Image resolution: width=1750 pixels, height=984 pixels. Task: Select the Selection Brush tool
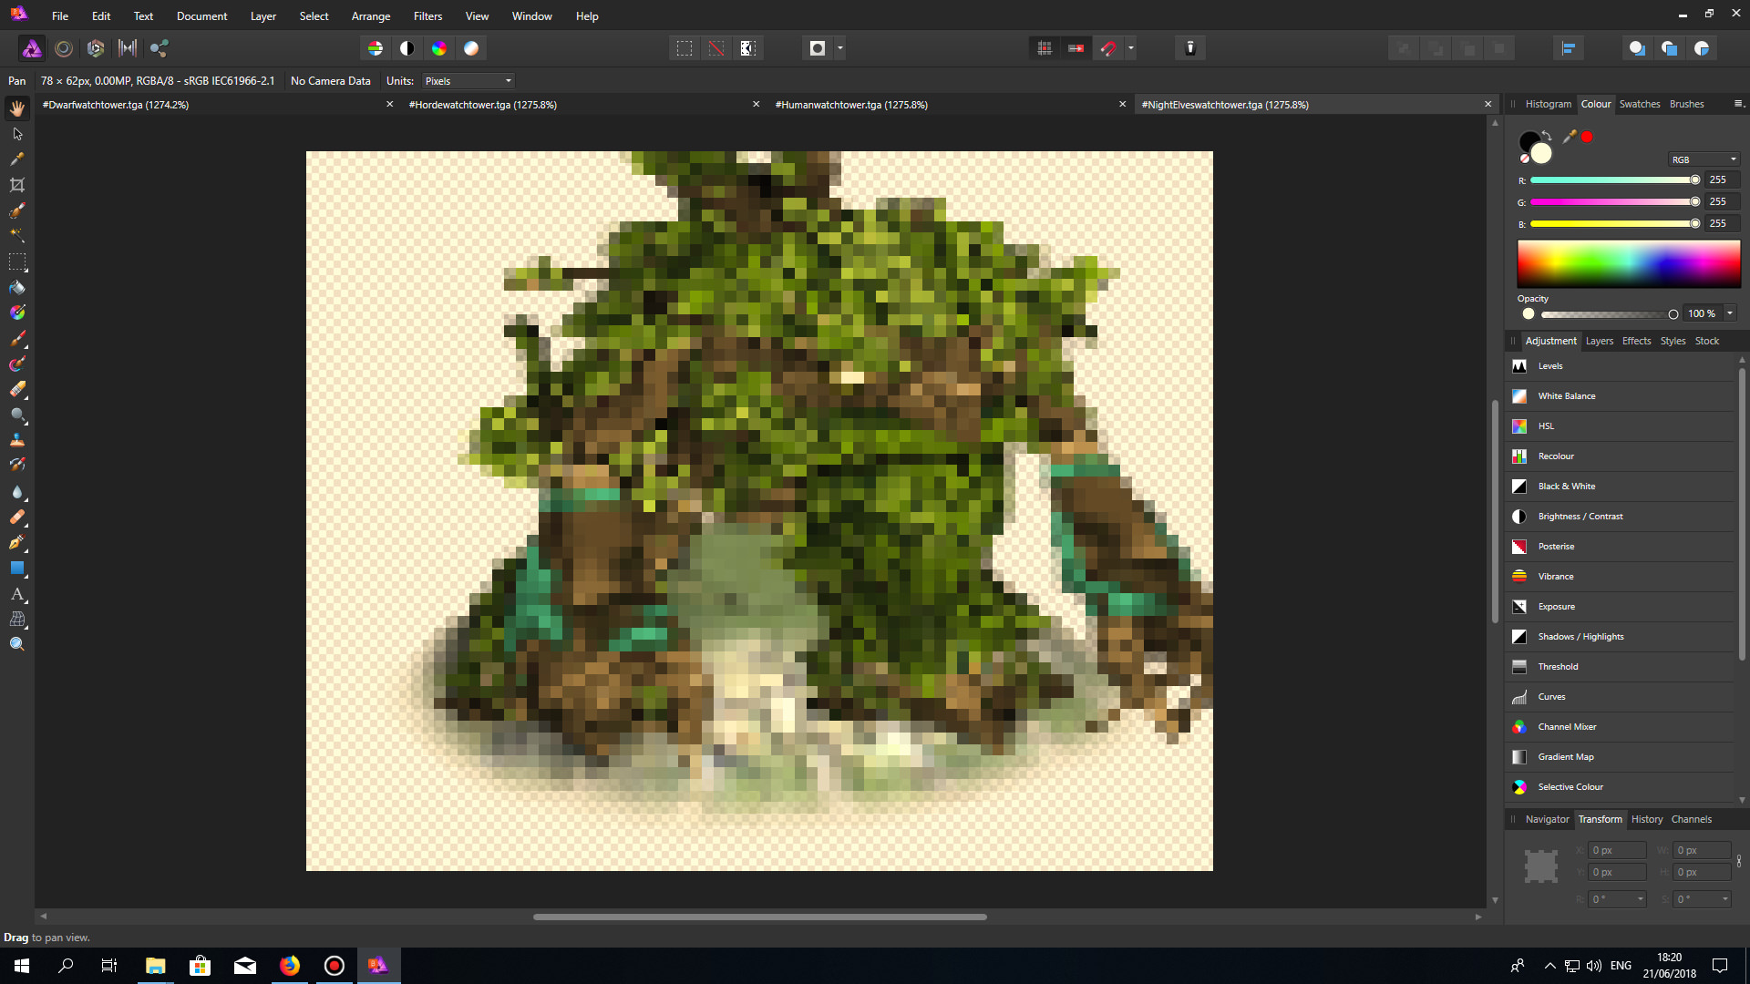17,210
